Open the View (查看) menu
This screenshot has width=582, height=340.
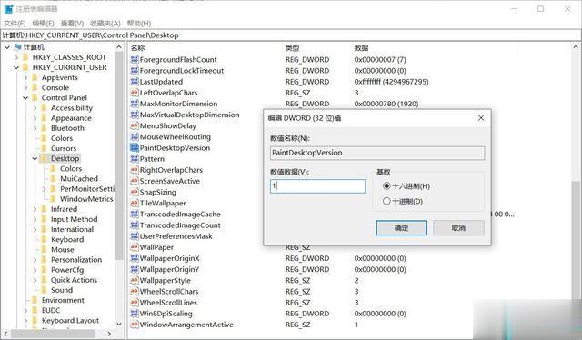tap(72, 23)
